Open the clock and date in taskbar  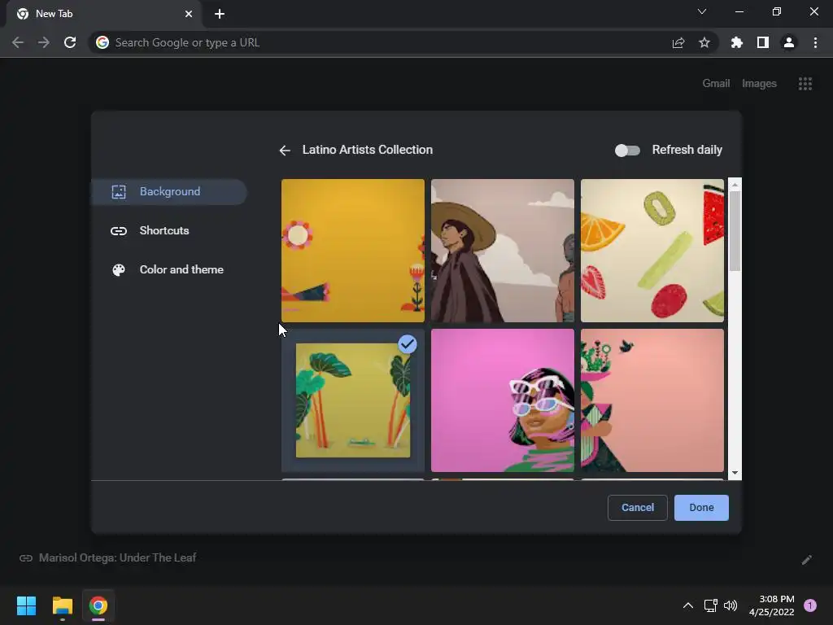[771, 605]
